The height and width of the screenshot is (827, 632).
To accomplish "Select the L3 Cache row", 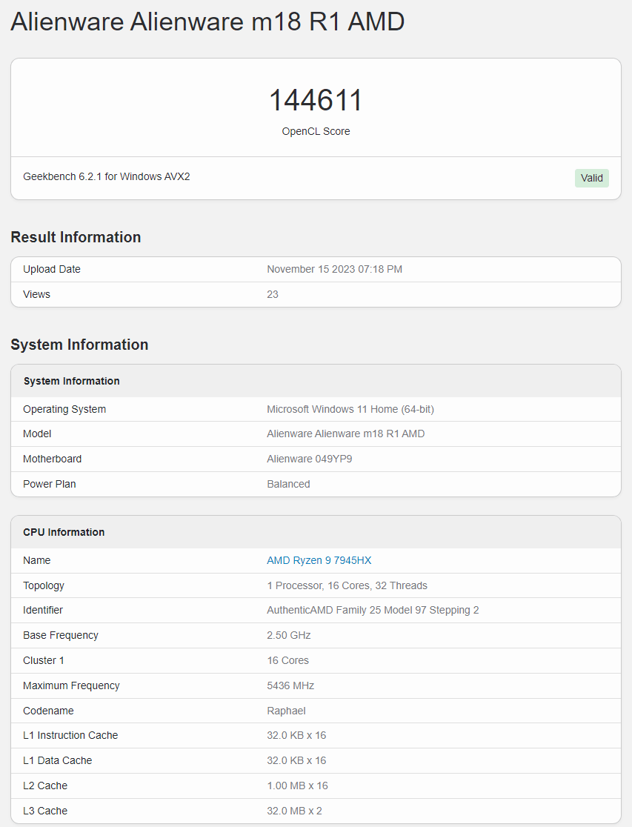I will (316, 811).
